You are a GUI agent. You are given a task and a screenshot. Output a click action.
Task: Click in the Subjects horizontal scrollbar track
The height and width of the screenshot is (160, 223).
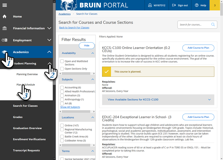tap(77, 111)
